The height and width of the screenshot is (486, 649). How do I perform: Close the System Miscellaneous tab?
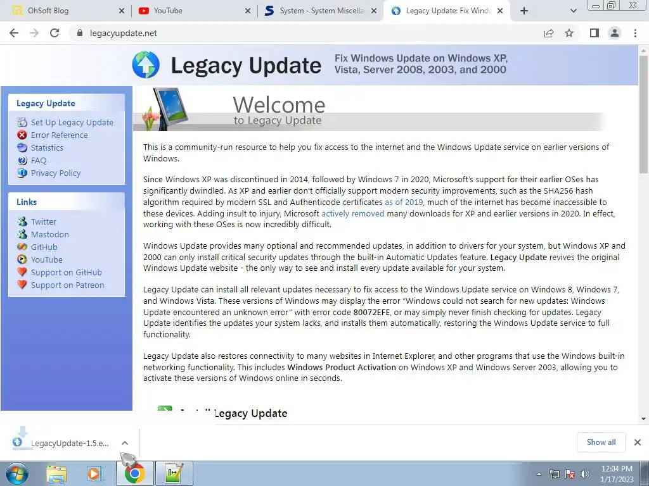(x=374, y=11)
